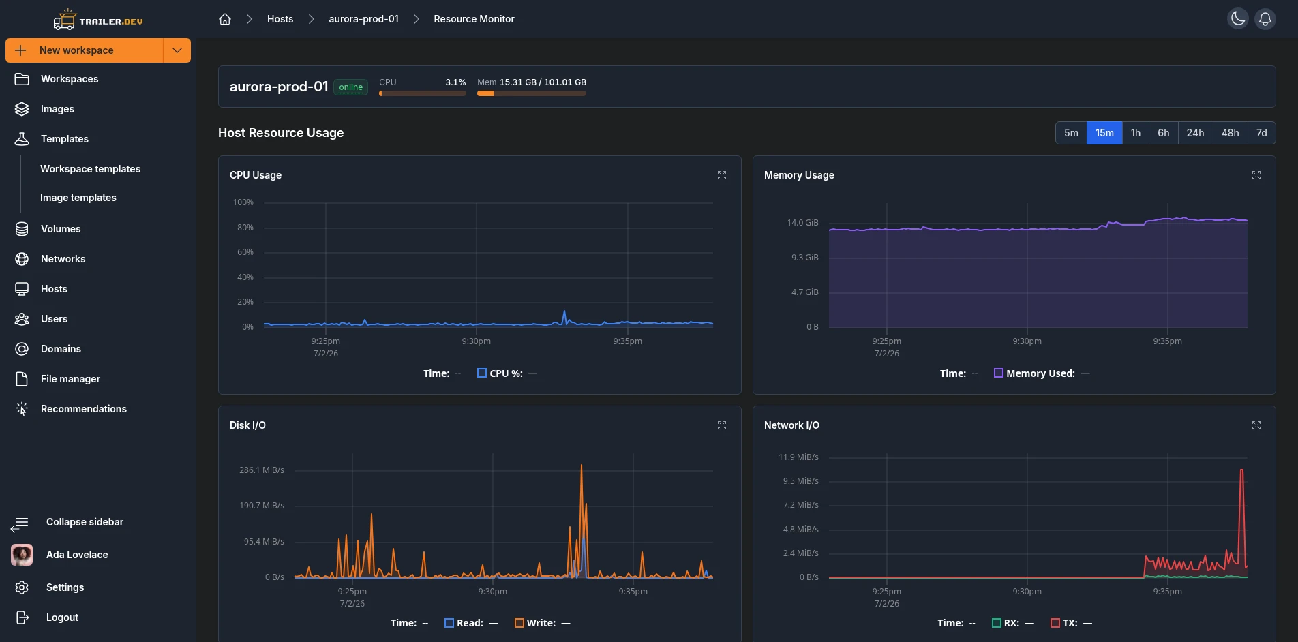
Task: Go to Recommendations page
Action: tap(84, 409)
